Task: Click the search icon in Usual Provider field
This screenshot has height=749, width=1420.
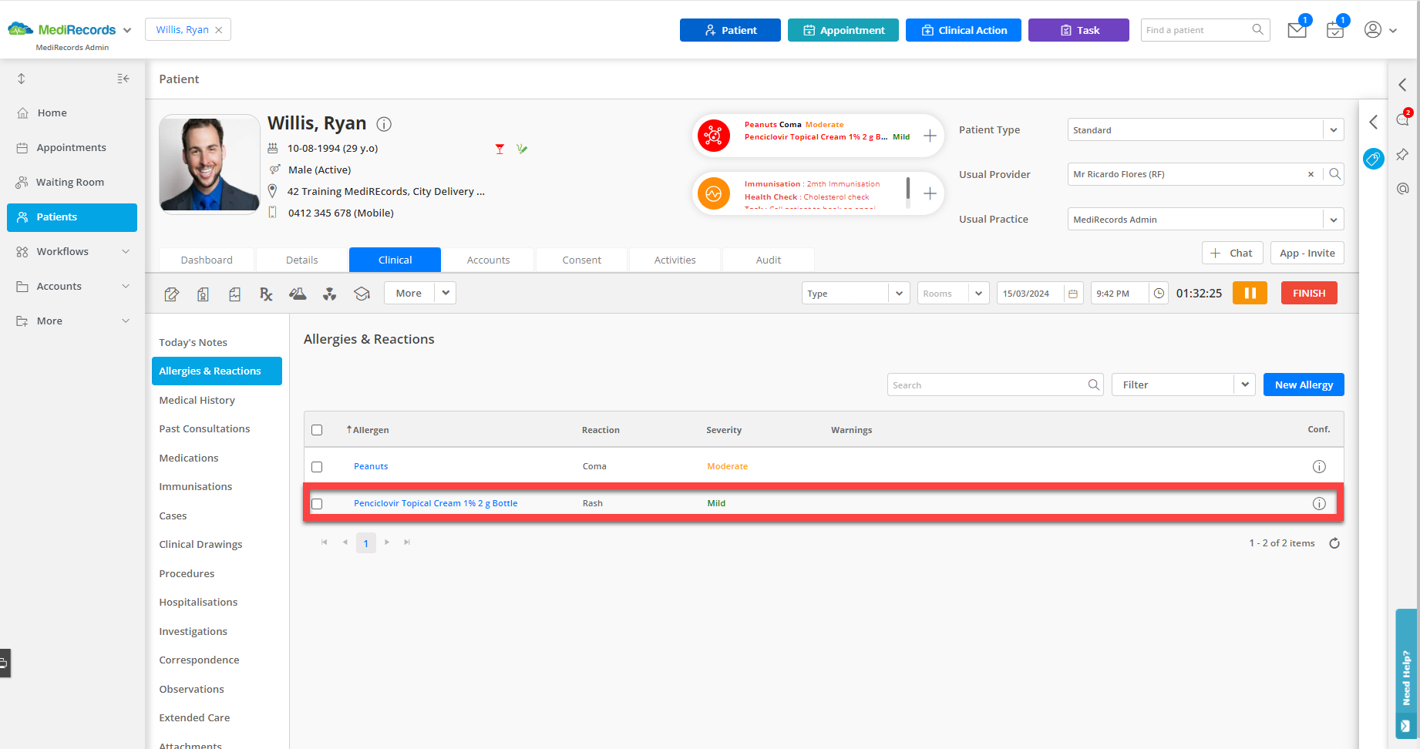Action: [x=1334, y=174]
